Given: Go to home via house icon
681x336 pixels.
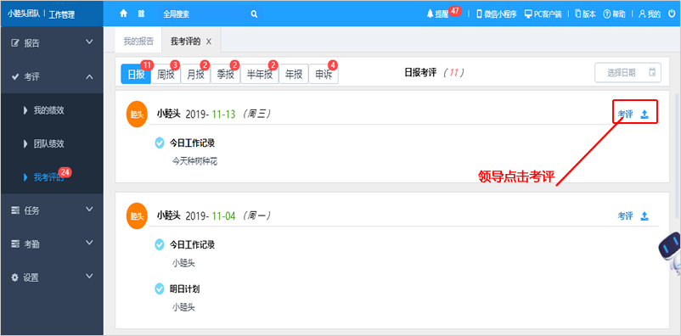Looking at the screenshot, I should point(123,14).
